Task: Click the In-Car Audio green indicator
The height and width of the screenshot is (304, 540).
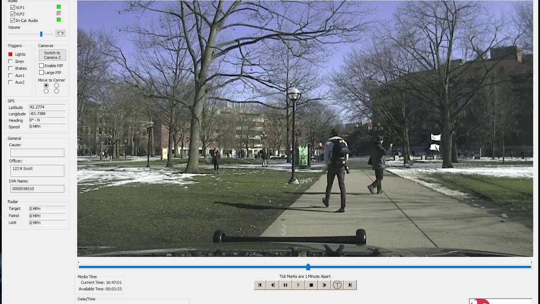Action: pyautogui.click(x=59, y=20)
